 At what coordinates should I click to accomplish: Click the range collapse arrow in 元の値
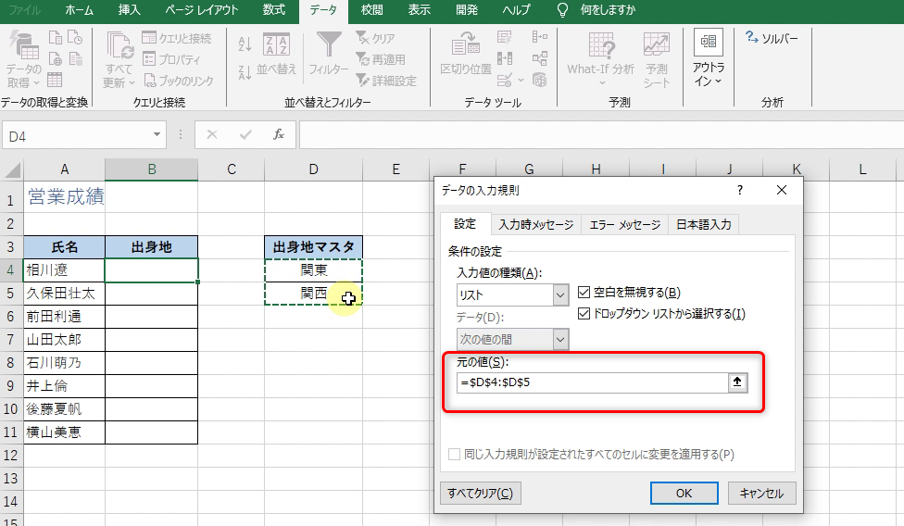coord(736,383)
